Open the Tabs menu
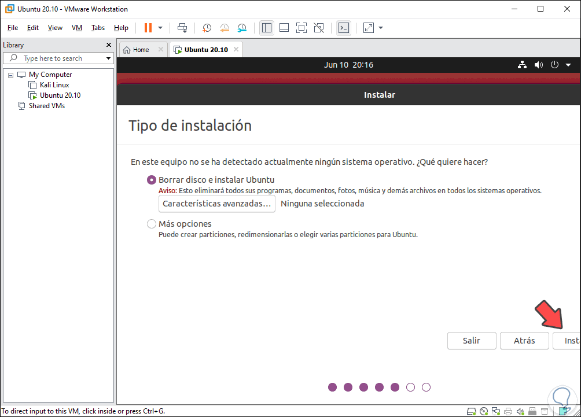The width and height of the screenshot is (581, 417). tap(98, 28)
